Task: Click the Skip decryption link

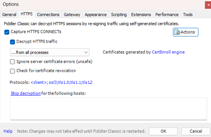Action: 25,93
